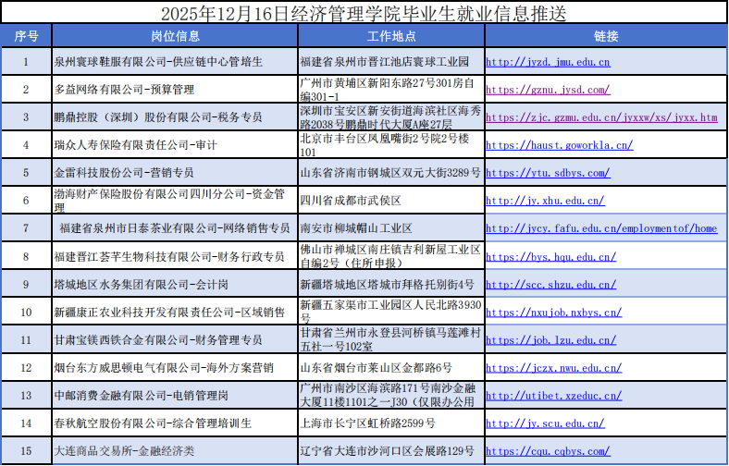Open the haust.goworkla.cn link
The width and height of the screenshot is (729, 466).
[559, 145]
